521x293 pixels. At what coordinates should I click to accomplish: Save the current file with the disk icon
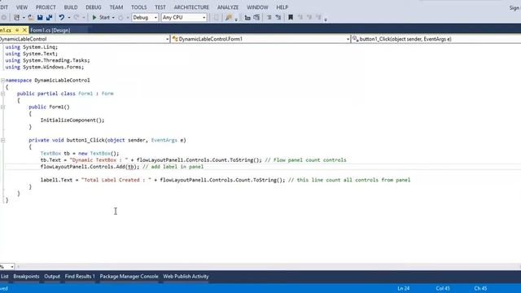[40, 17]
